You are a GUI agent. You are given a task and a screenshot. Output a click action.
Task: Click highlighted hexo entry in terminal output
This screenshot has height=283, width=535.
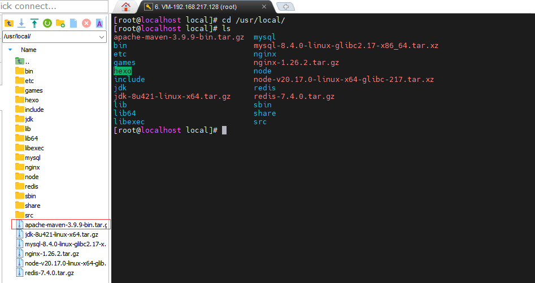click(x=123, y=71)
